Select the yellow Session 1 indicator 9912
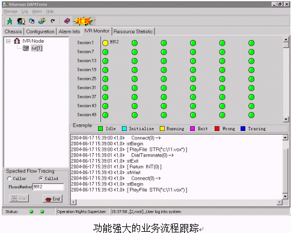The height and width of the screenshot is (233, 291). point(105,43)
